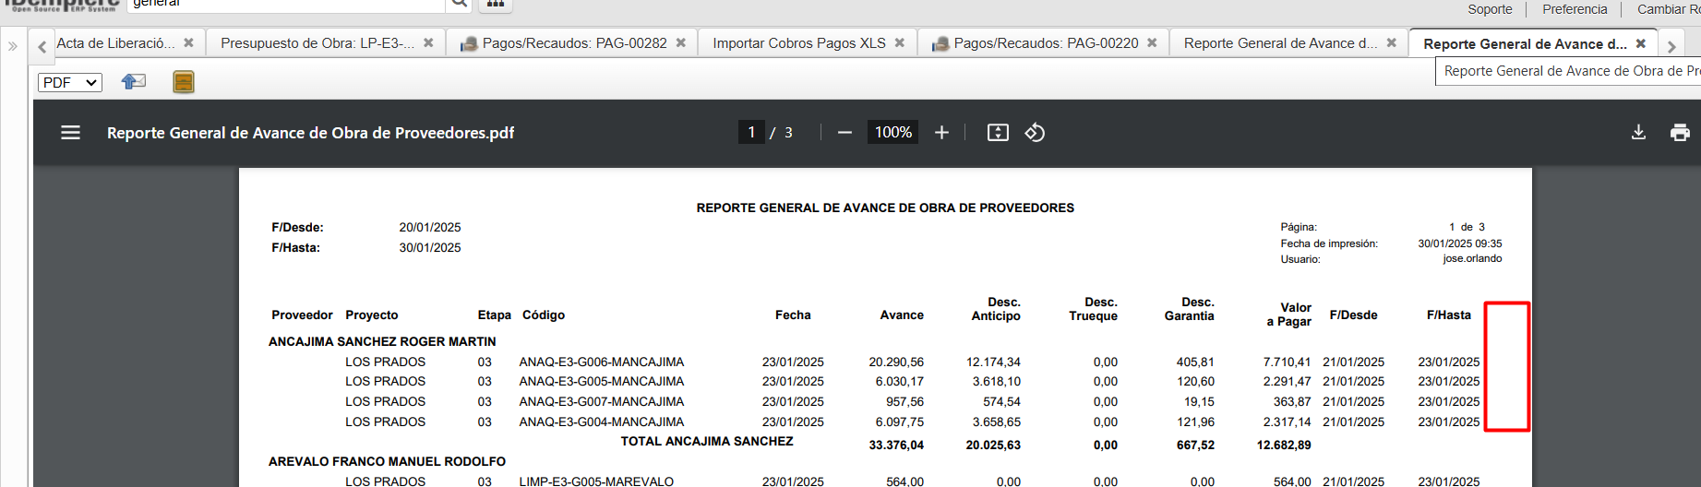The width and height of the screenshot is (1701, 487).
Task: Rotate the PDF counterclockwise
Action: point(1035,133)
